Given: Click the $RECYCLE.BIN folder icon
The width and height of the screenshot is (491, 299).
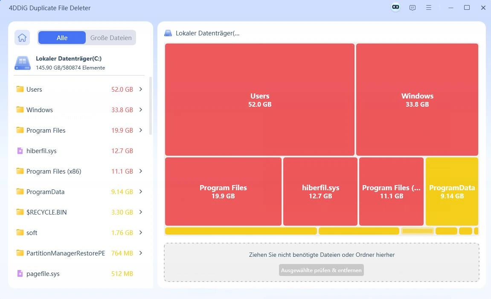Looking at the screenshot, I should click(x=20, y=212).
